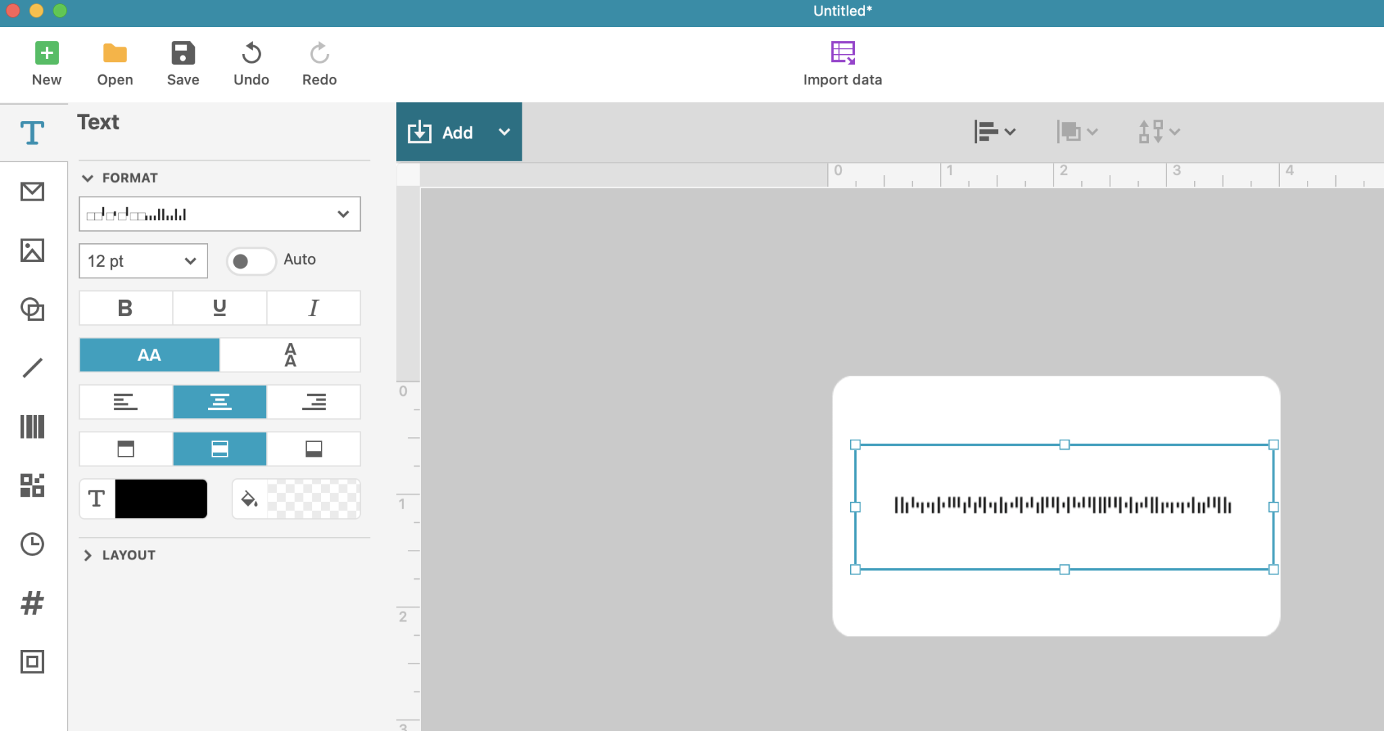The height and width of the screenshot is (731, 1384).
Task: Toggle automatic font sizing
Action: (x=251, y=260)
